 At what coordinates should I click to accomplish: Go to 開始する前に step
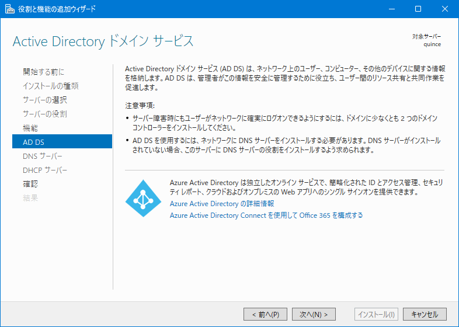pos(43,72)
